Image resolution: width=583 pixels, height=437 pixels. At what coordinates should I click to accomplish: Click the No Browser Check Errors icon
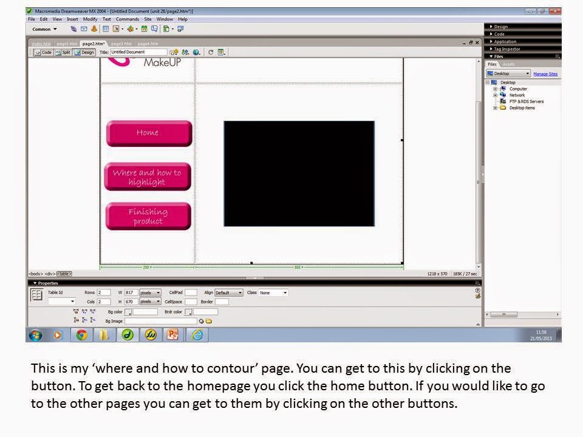pos(174,52)
